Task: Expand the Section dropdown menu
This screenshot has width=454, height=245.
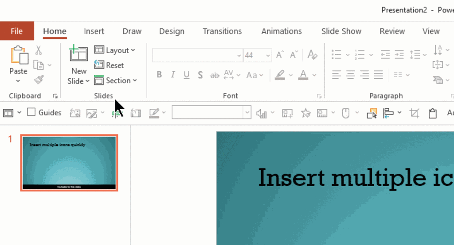Action: 116,80
